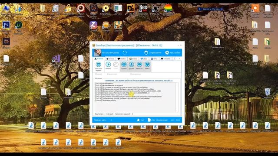The image size is (278, 156).
Task: Click the Очистить журнал trash icon
Action: click(x=99, y=65)
